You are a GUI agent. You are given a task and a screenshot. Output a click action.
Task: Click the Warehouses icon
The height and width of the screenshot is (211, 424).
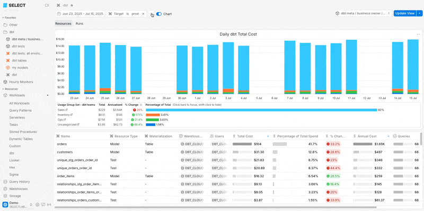point(5,189)
